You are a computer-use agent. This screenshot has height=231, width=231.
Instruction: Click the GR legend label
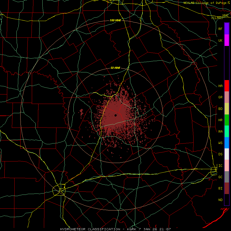pos(220,97)
